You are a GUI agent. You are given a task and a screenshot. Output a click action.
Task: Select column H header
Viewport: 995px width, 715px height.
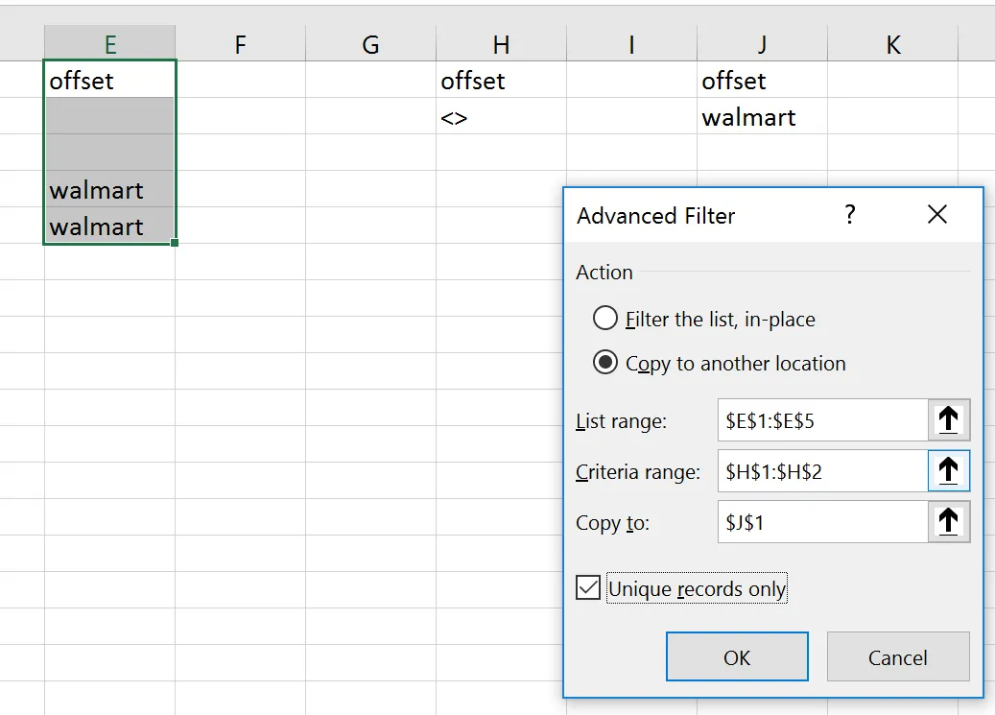click(501, 44)
